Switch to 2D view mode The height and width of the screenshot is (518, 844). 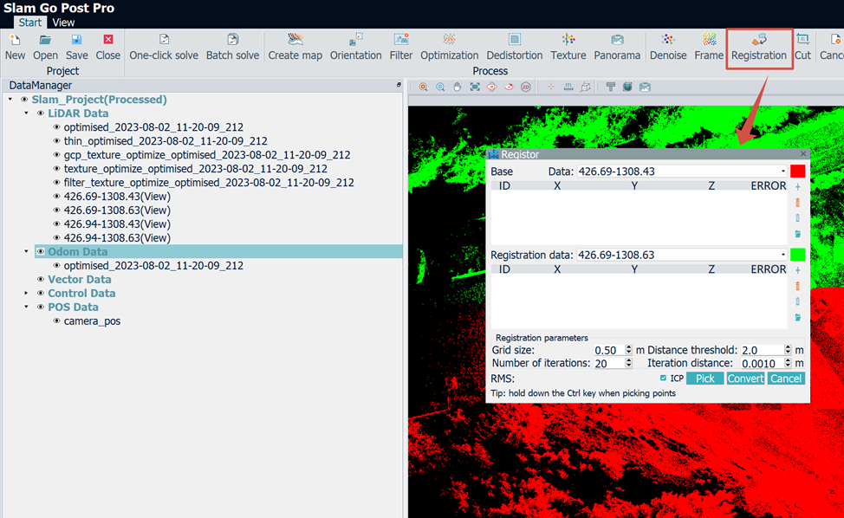click(526, 87)
